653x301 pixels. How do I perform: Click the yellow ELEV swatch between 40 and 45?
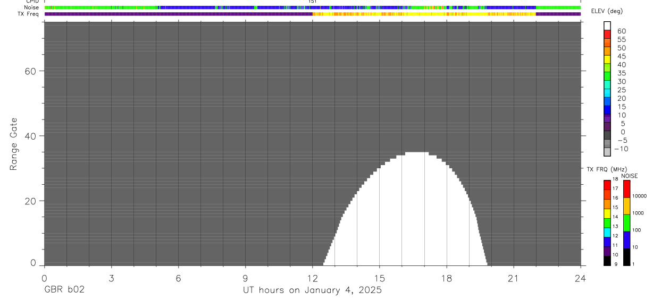click(607, 60)
